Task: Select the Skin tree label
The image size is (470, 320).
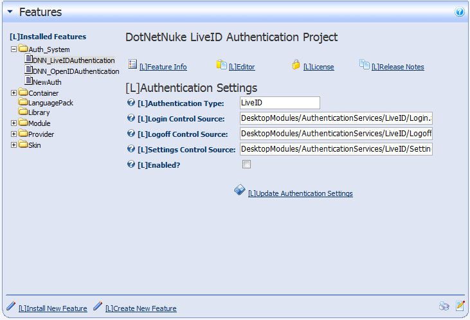Action: pyautogui.click(x=35, y=145)
